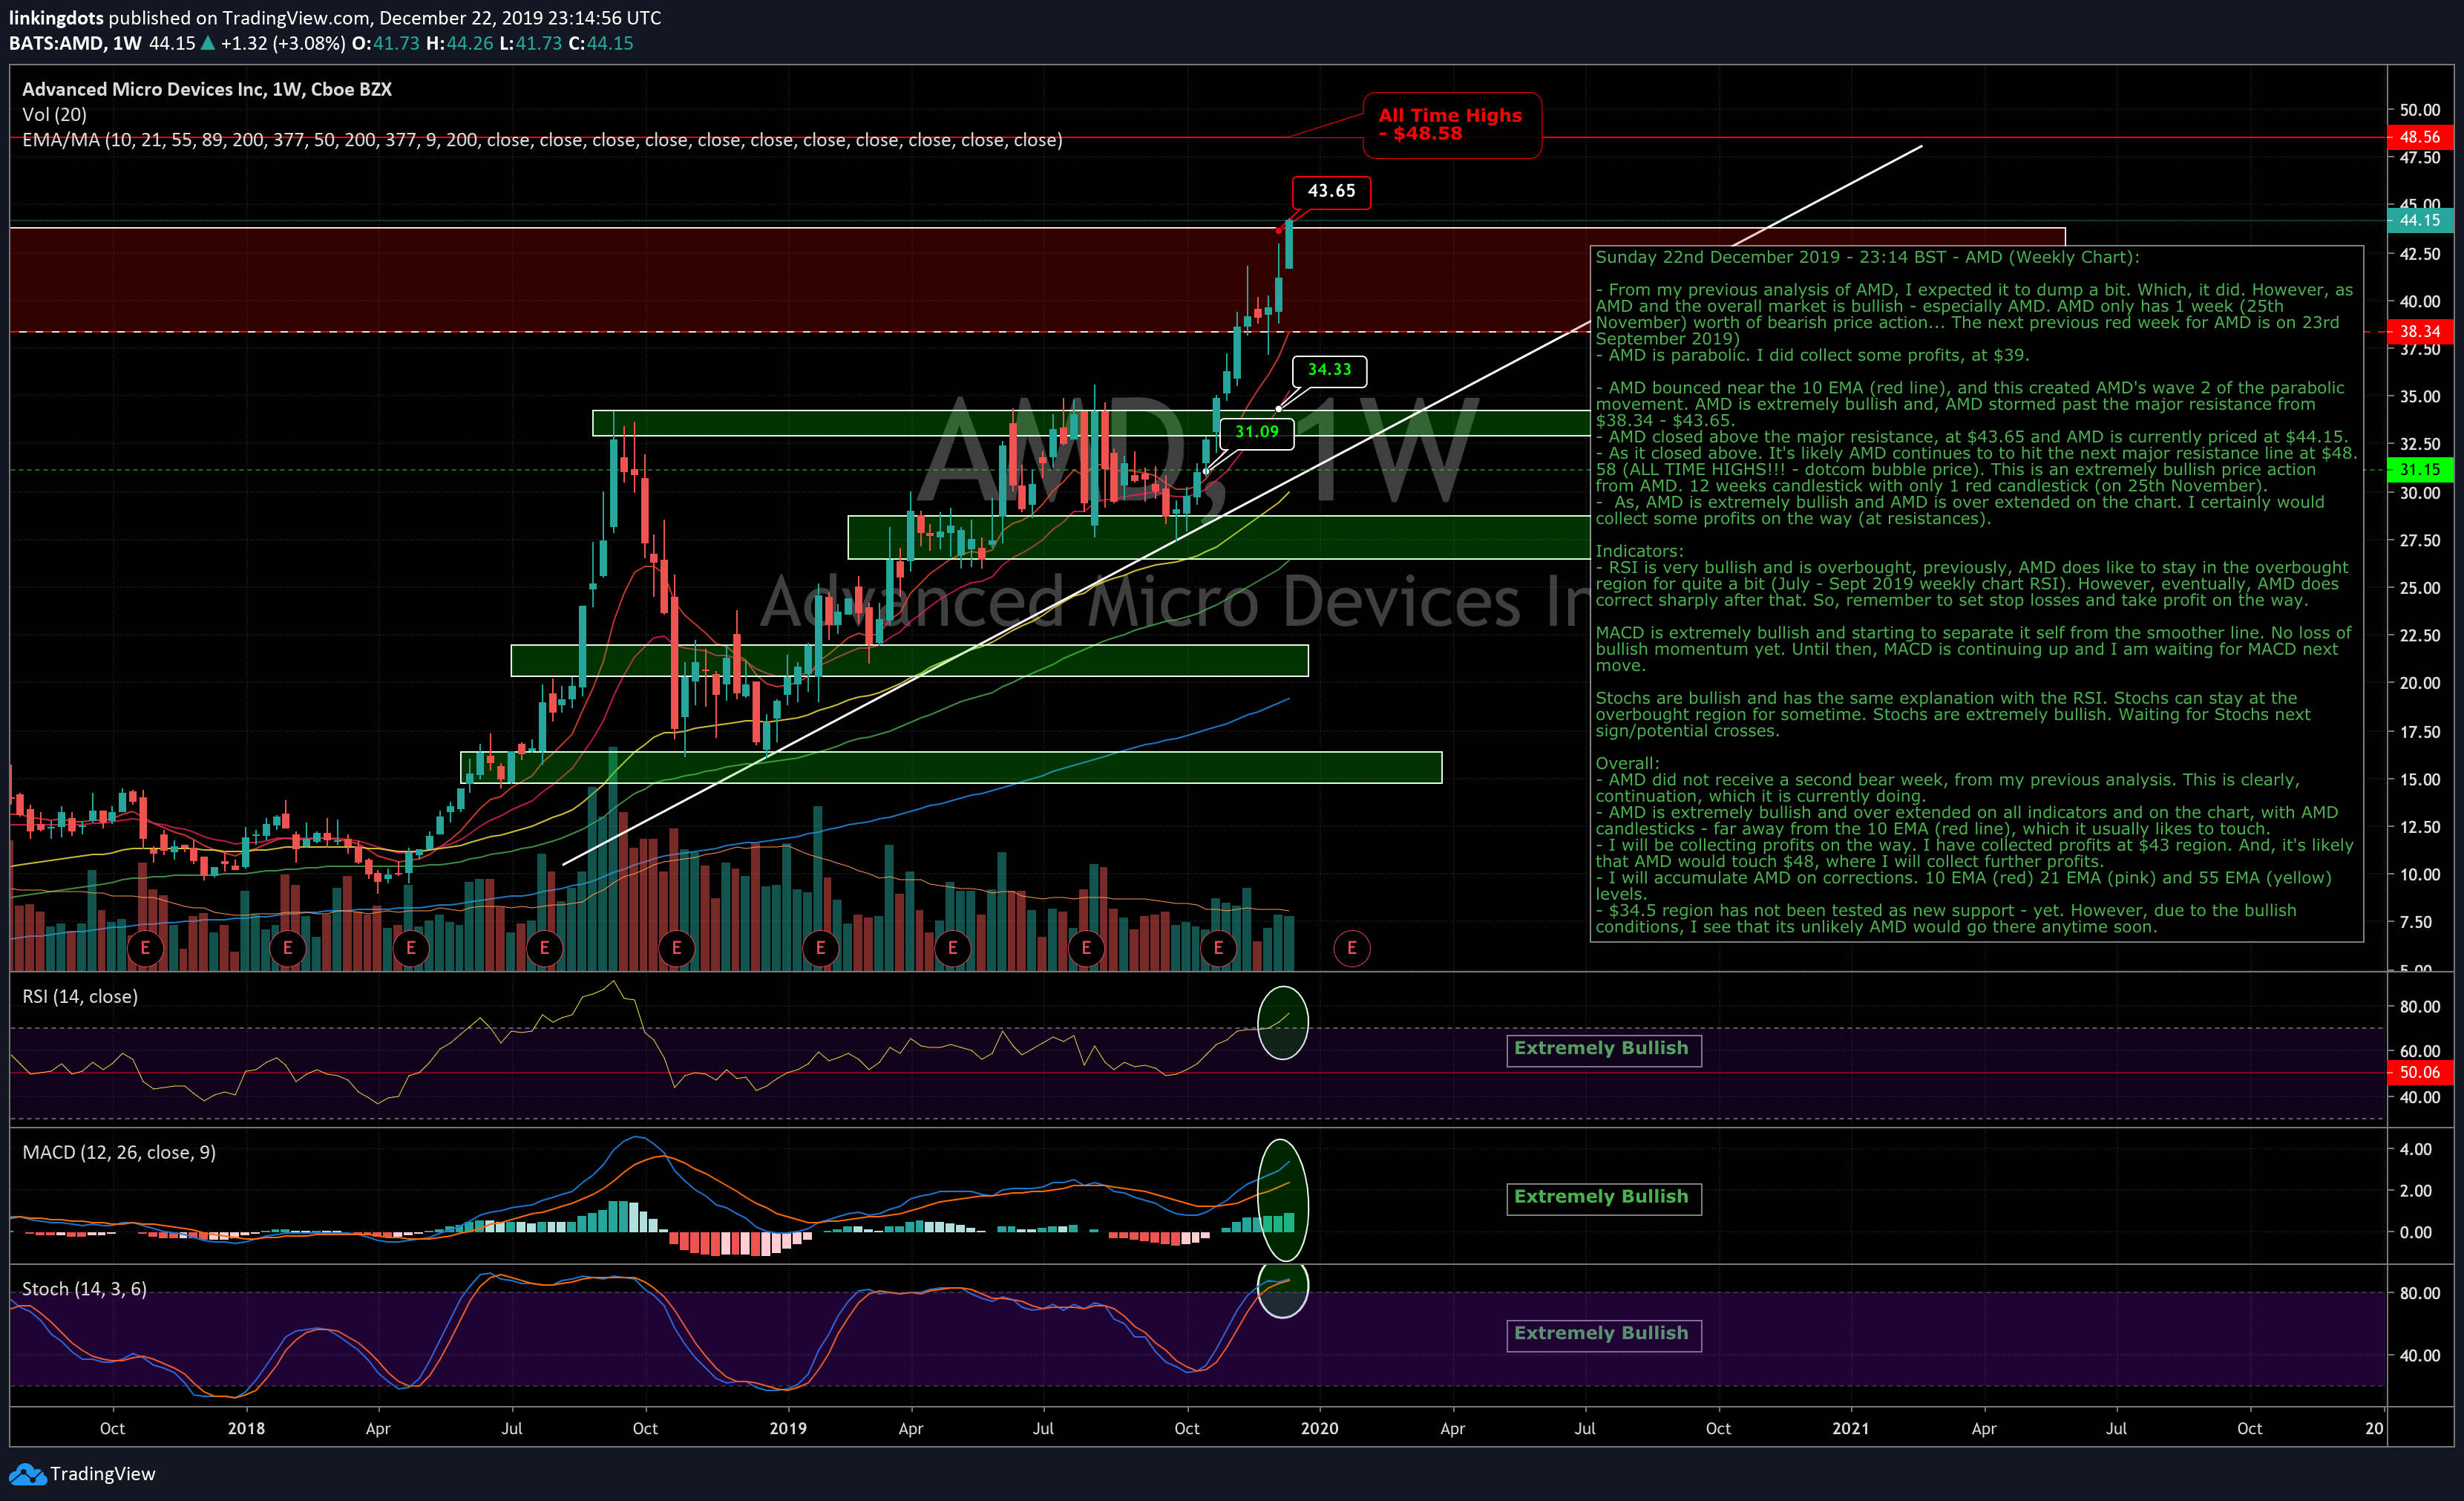Click the green ellipse highlight on RSI line
Screen dimensions: 2464x1501
click(x=1282, y=1022)
